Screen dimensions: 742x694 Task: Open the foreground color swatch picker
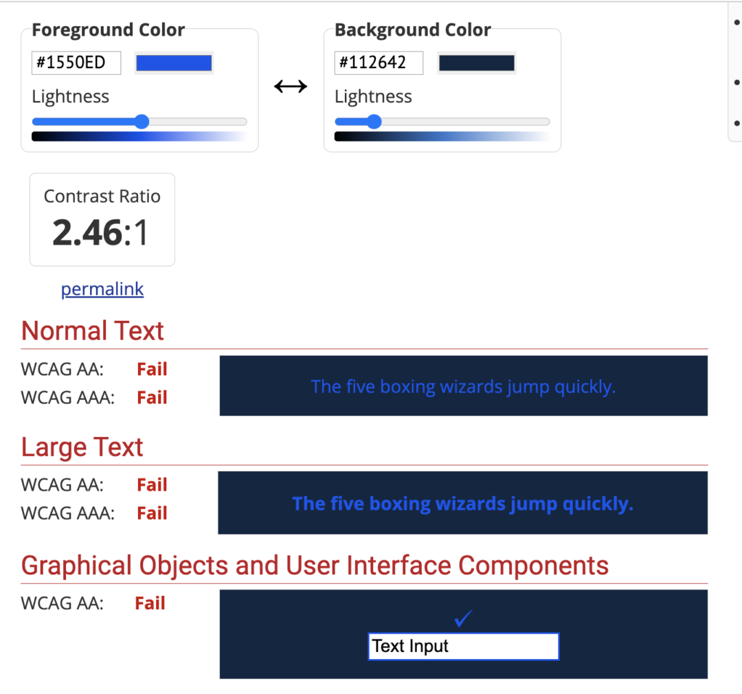tap(174, 63)
